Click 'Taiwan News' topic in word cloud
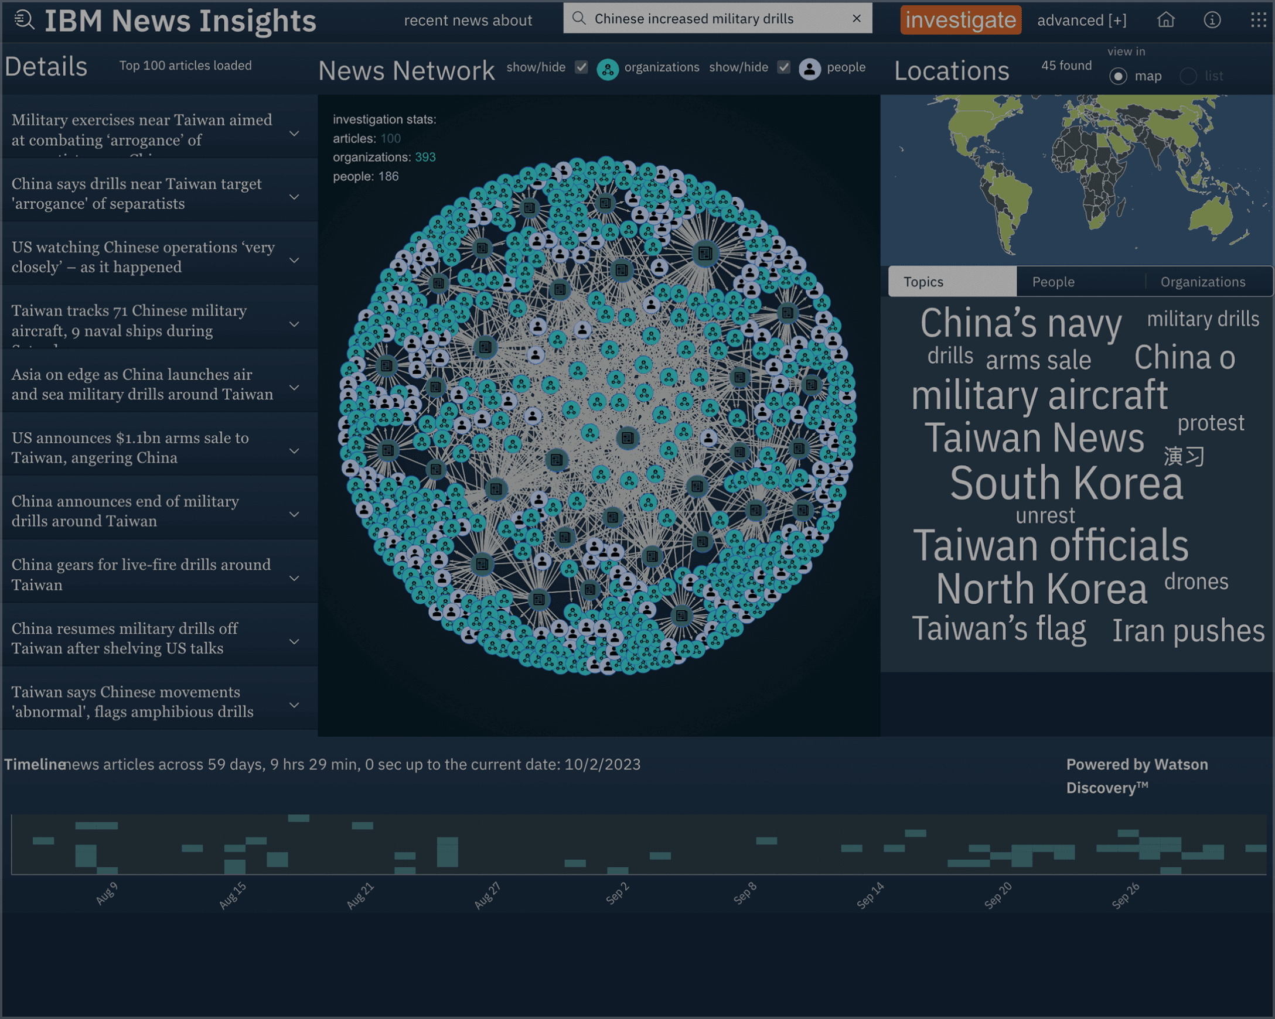The width and height of the screenshot is (1275, 1019). click(x=1034, y=438)
